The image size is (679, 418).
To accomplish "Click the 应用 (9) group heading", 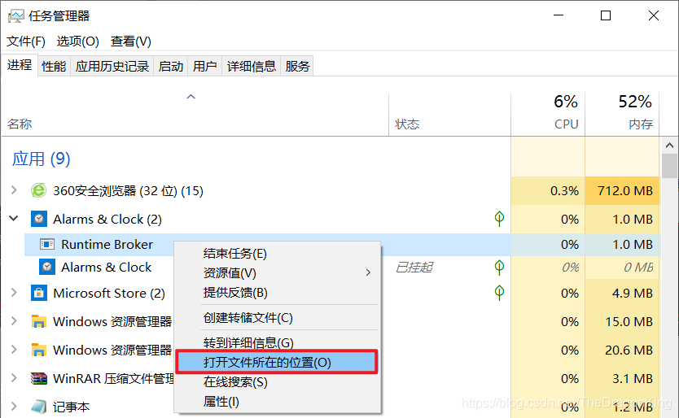I will click(x=42, y=159).
